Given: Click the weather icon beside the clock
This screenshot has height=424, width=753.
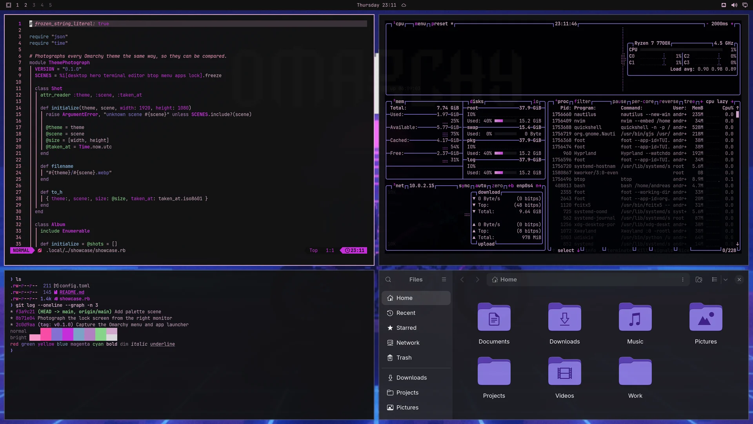Looking at the screenshot, I should tap(404, 5).
